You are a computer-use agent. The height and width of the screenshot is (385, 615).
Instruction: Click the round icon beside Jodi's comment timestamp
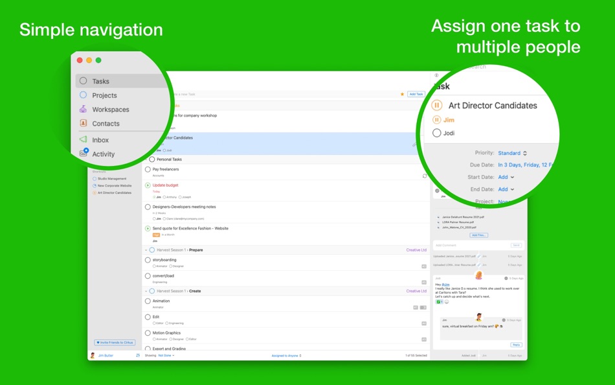506,278
